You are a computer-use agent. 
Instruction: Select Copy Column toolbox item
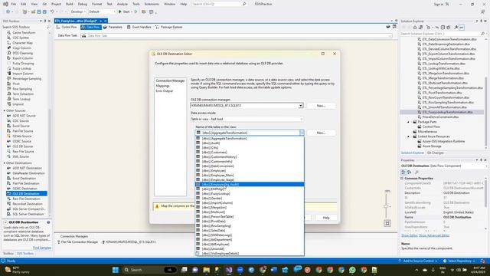[x=21, y=48]
